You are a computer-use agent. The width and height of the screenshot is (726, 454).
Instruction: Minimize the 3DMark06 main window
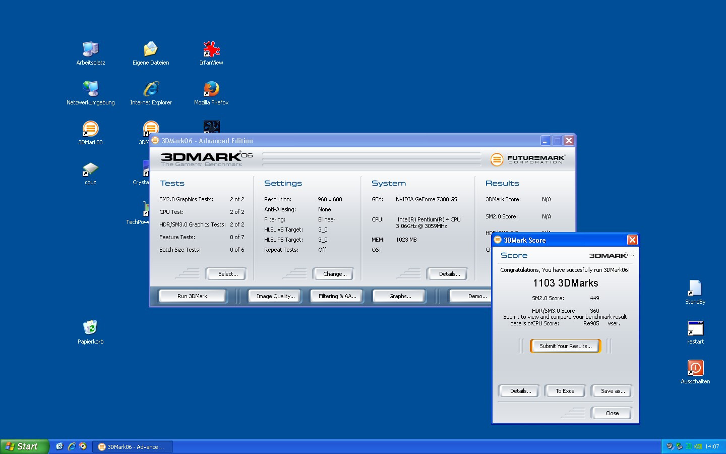pyautogui.click(x=545, y=141)
